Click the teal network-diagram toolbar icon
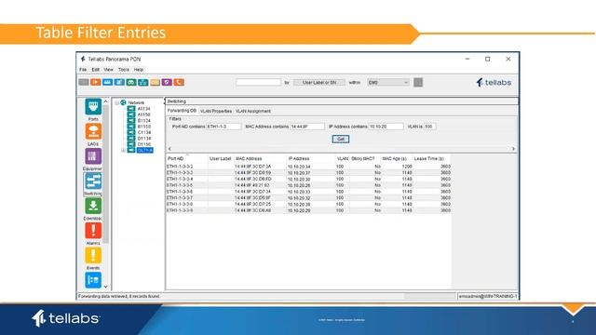Image resolution: width=596 pixels, height=335 pixels. [142, 82]
